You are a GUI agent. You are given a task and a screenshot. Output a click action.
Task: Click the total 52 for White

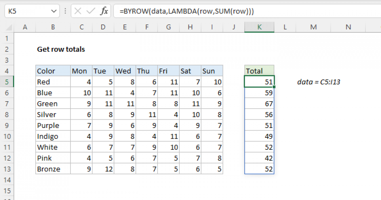[x=259, y=147]
